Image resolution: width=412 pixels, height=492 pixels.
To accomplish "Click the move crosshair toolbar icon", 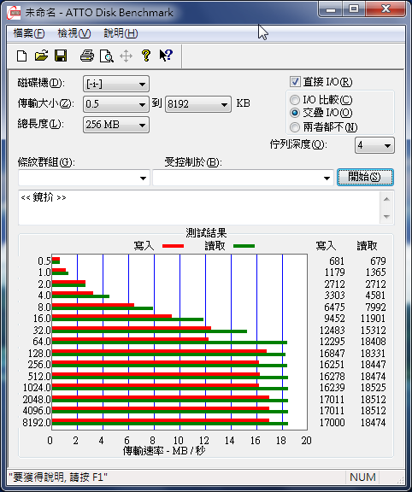I will pyautogui.click(x=126, y=56).
